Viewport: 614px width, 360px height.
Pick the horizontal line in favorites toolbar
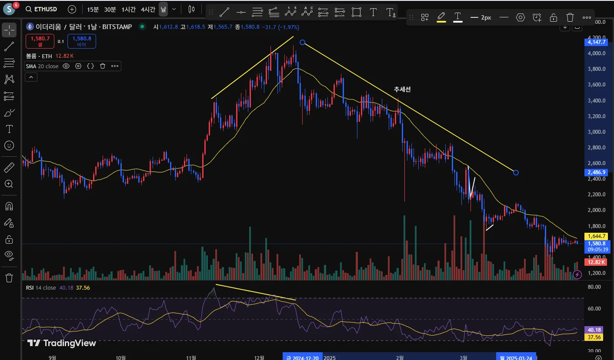point(241,12)
